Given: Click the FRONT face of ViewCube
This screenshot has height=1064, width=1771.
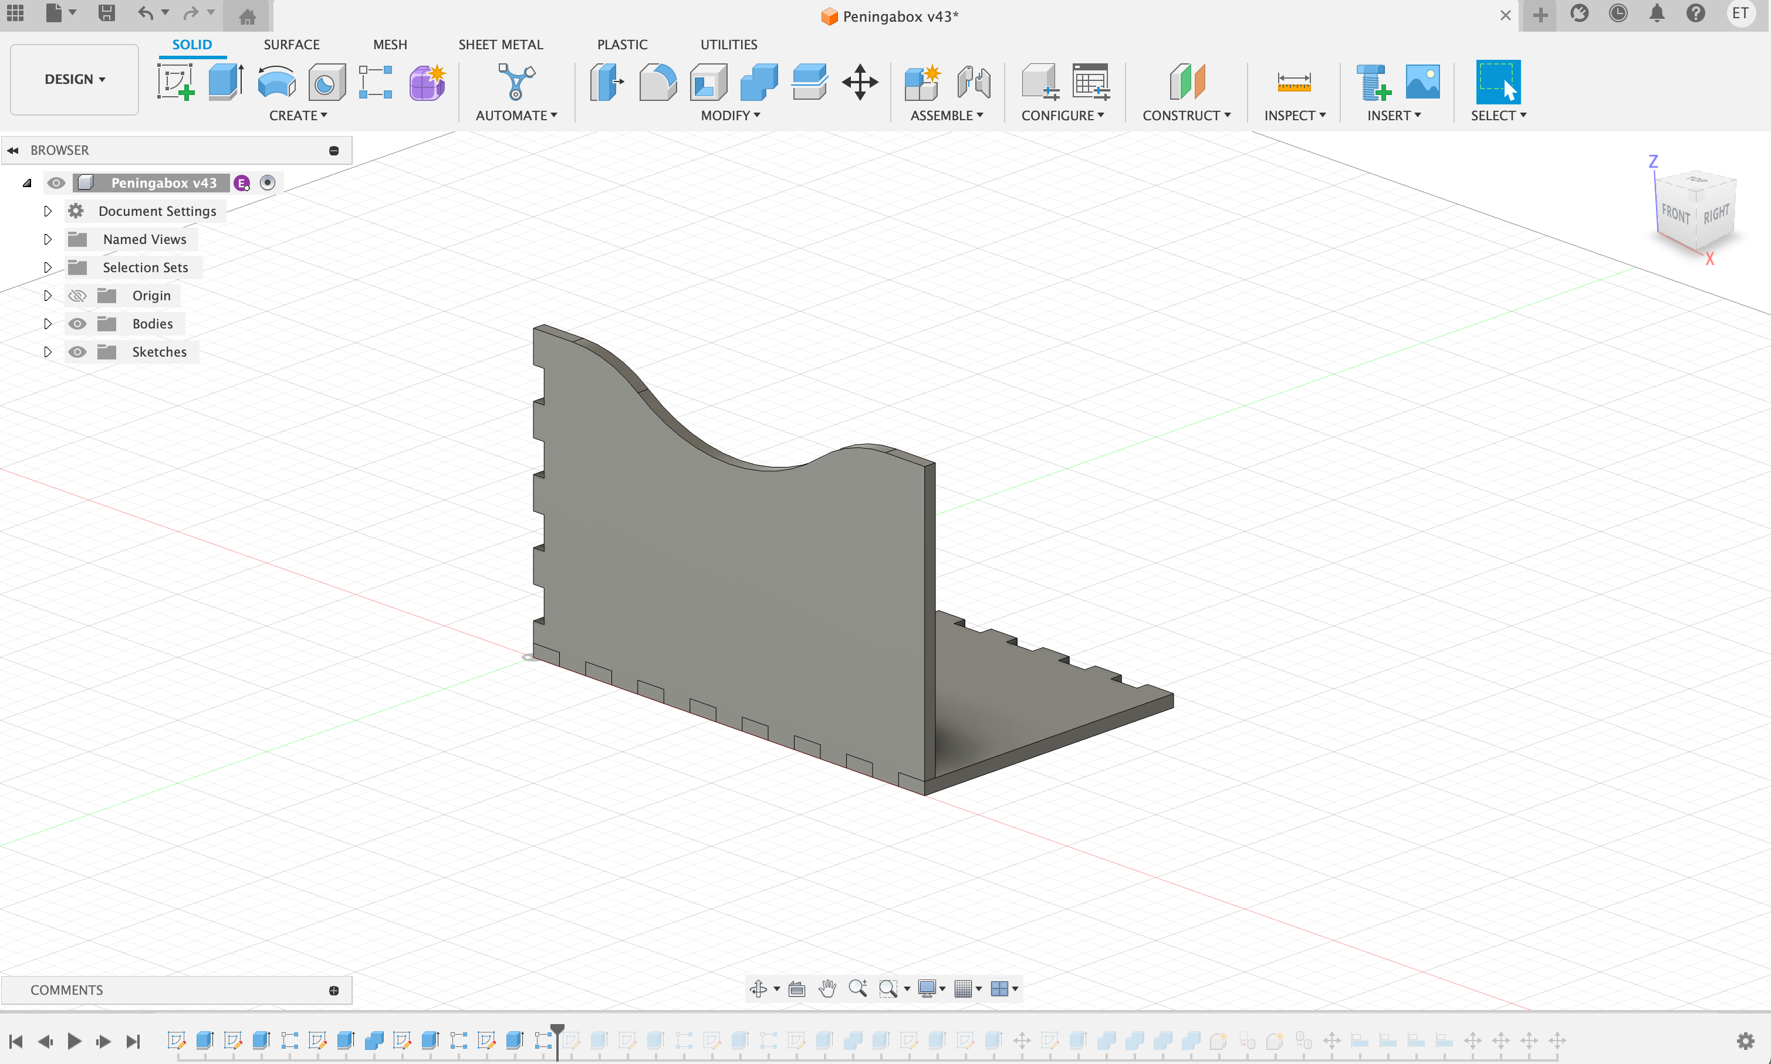Looking at the screenshot, I should tap(1675, 214).
